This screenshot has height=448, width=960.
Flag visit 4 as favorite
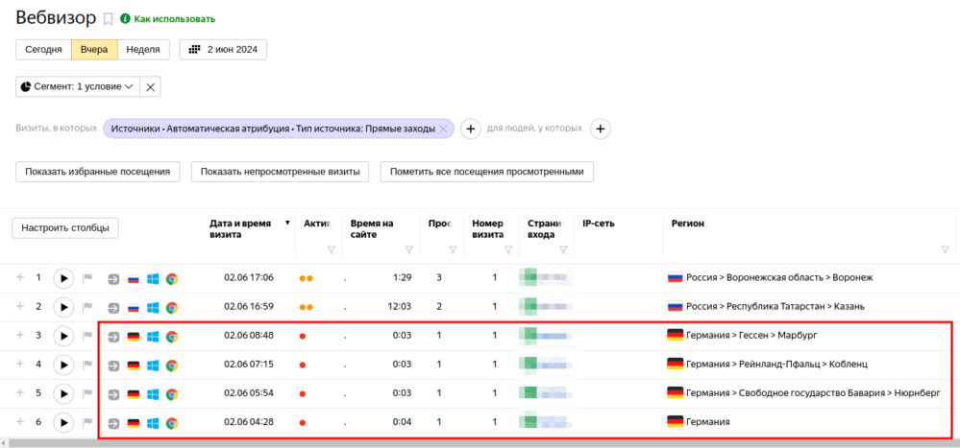pyautogui.click(x=87, y=365)
